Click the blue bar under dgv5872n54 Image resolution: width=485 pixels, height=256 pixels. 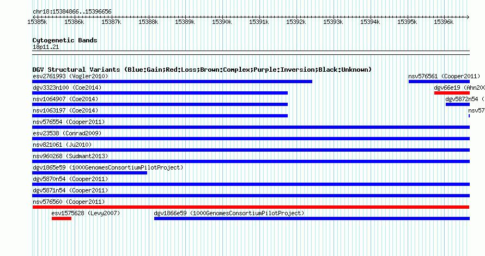click(x=458, y=104)
